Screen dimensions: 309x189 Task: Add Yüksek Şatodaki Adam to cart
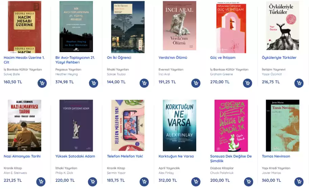pyautogui.click(x=92, y=182)
